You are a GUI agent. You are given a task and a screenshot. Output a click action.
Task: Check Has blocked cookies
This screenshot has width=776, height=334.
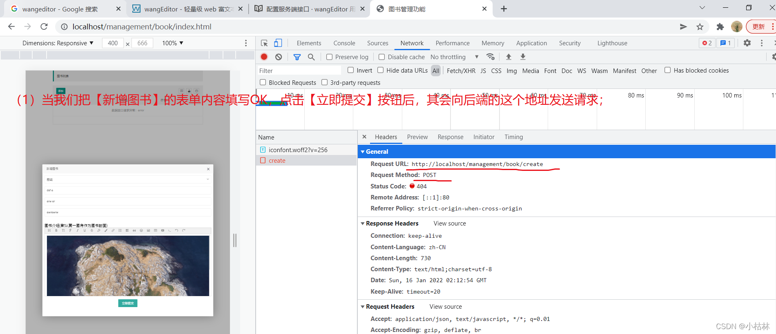tap(667, 70)
